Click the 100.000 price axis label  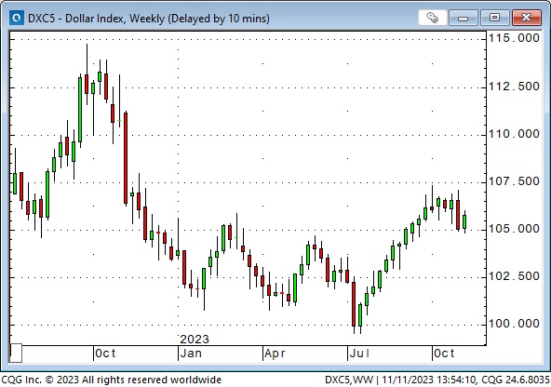click(514, 324)
